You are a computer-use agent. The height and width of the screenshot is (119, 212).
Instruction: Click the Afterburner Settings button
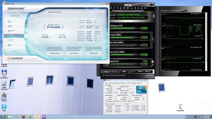point(148,72)
